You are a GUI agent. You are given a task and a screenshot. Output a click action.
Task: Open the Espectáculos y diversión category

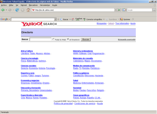click(32, 95)
